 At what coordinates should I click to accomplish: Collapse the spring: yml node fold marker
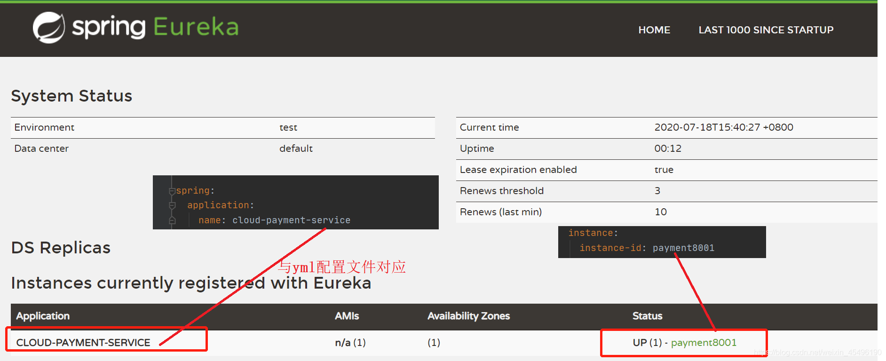tap(172, 191)
